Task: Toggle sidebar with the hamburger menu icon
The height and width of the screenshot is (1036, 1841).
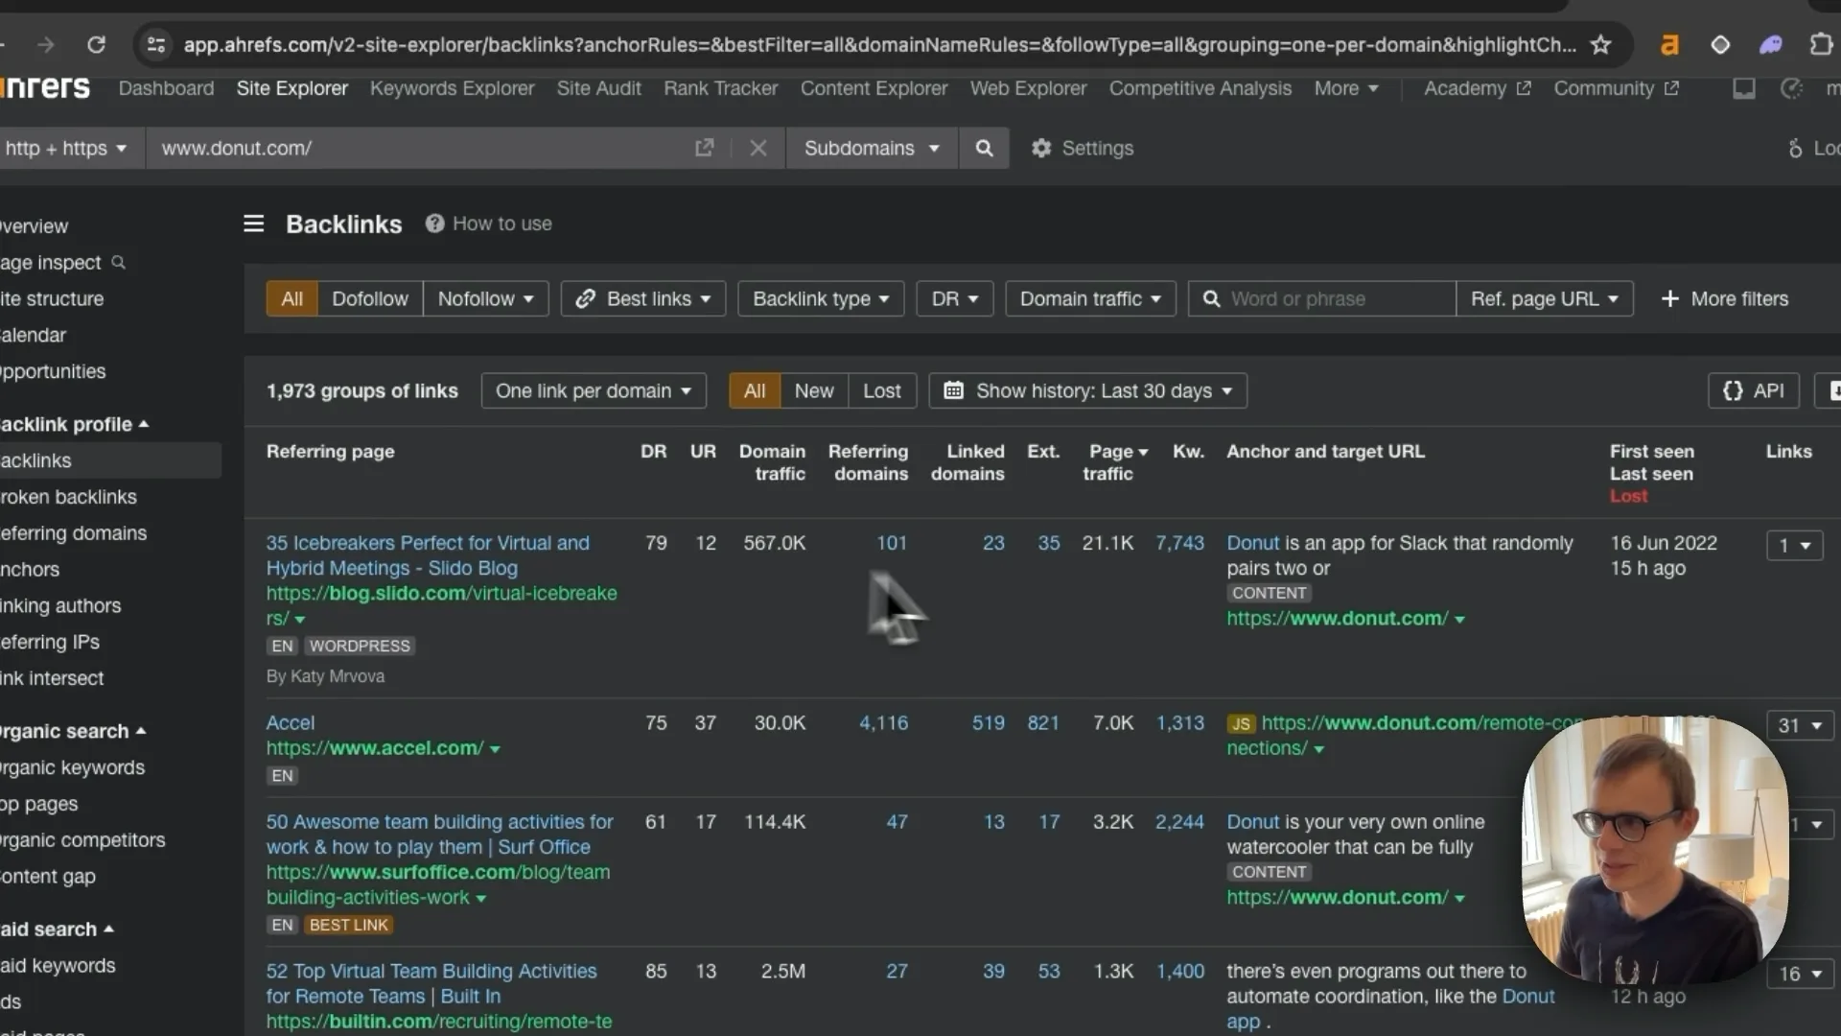Action: coord(254,224)
